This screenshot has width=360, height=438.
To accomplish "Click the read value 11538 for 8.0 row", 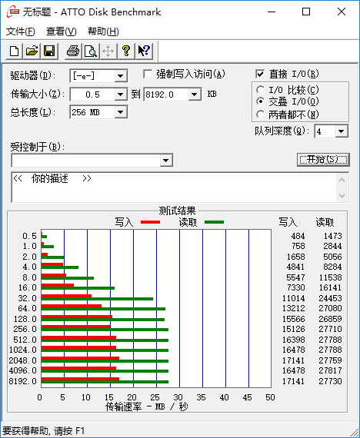I will [330, 277].
